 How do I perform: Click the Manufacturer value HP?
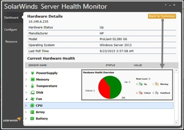102,33
